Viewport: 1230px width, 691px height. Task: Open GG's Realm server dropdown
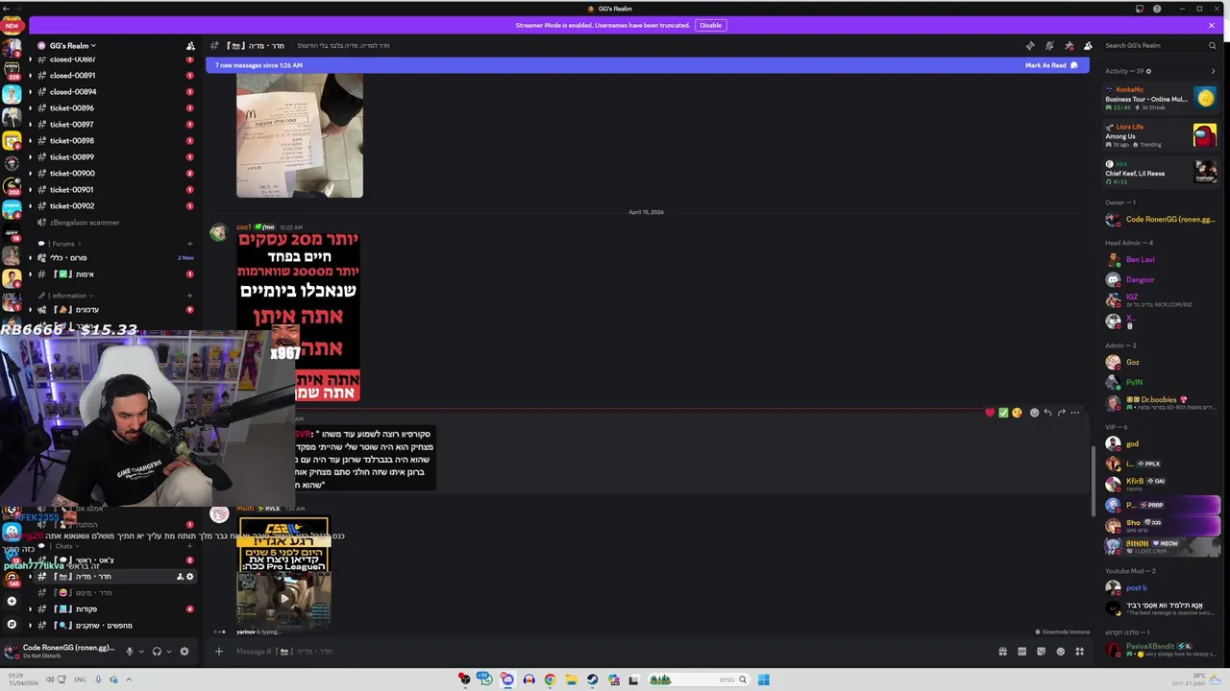(x=73, y=45)
